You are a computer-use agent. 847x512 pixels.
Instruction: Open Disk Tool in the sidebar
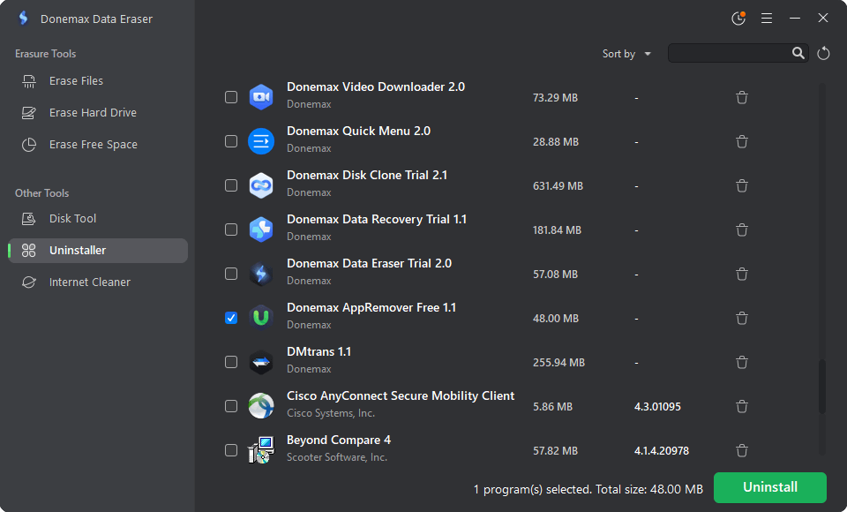click(x=98, y=218)
